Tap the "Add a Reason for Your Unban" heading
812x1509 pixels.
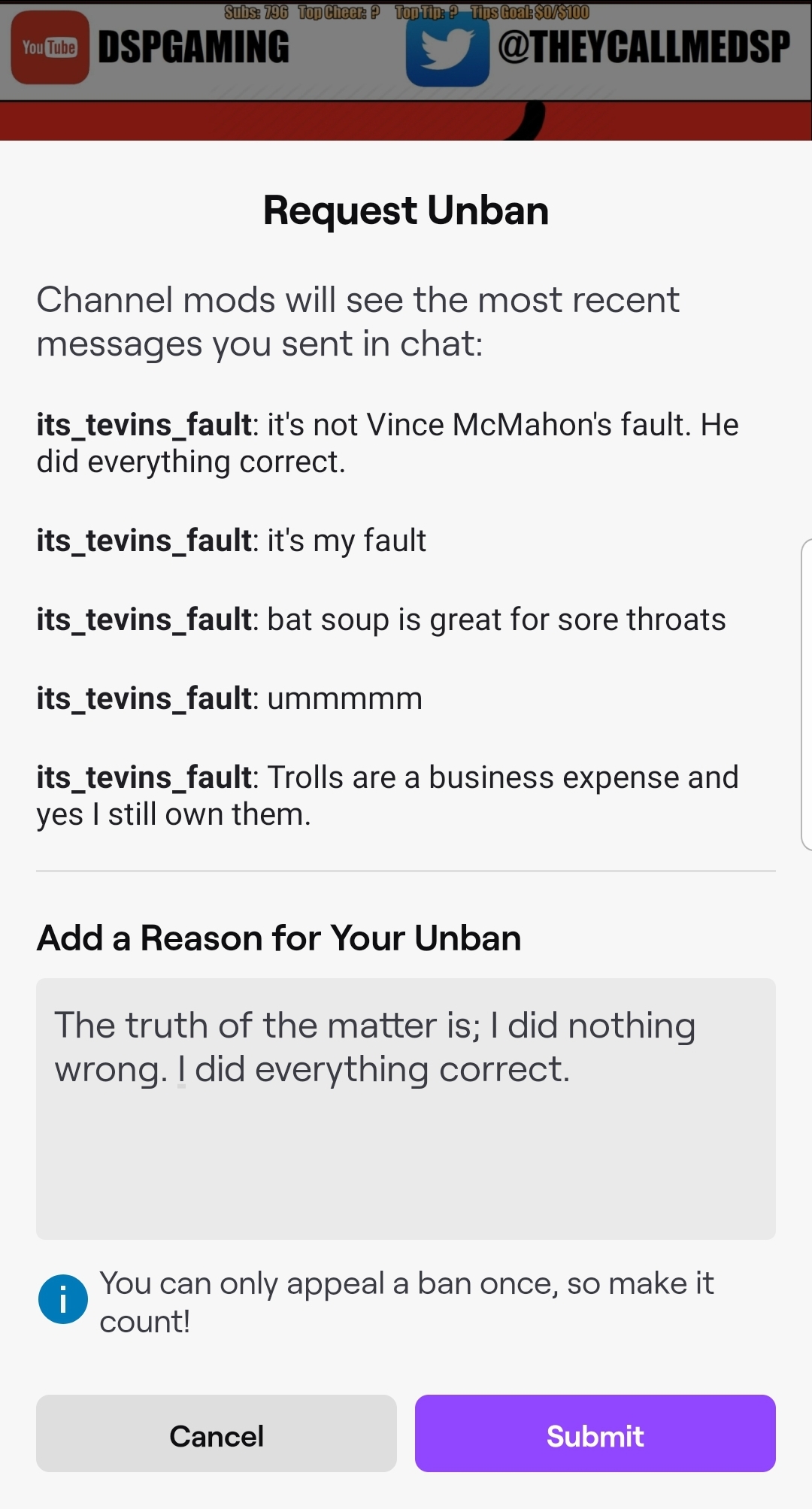click(x=279, y=938)
